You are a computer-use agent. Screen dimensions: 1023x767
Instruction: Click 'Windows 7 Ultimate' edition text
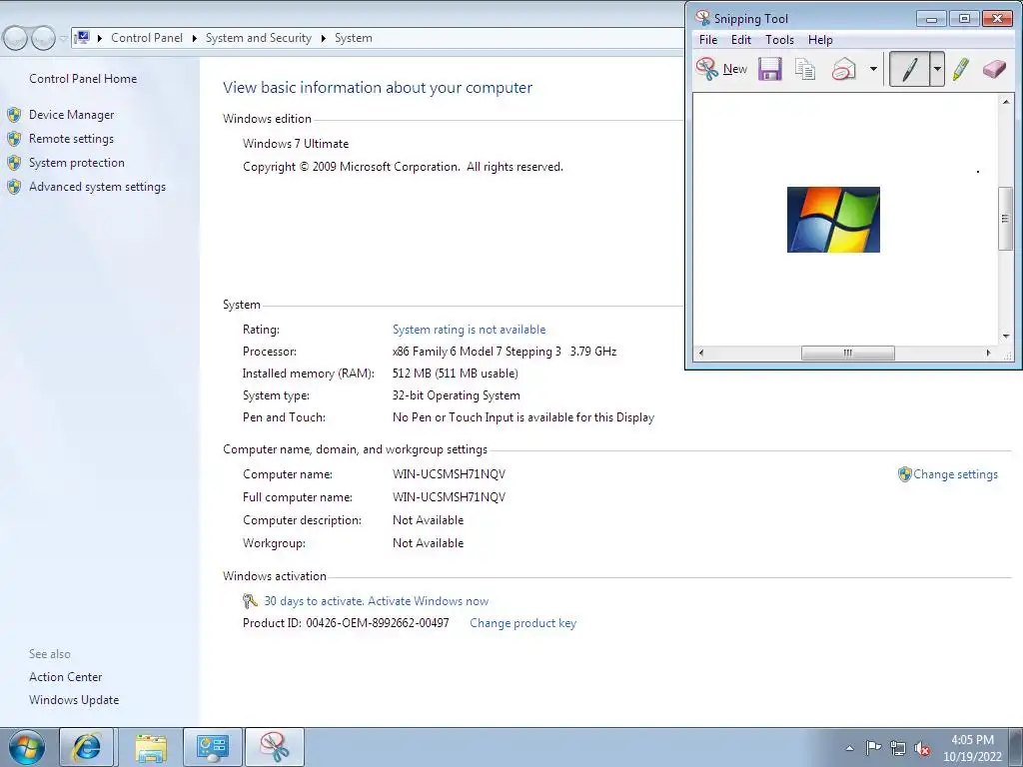296,144
